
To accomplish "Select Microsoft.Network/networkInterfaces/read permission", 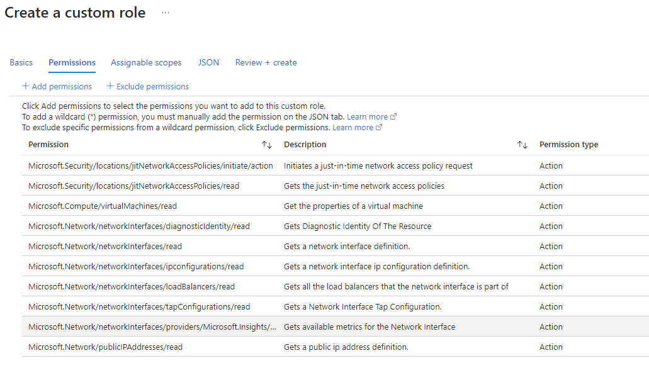I will tap(105, 247).
